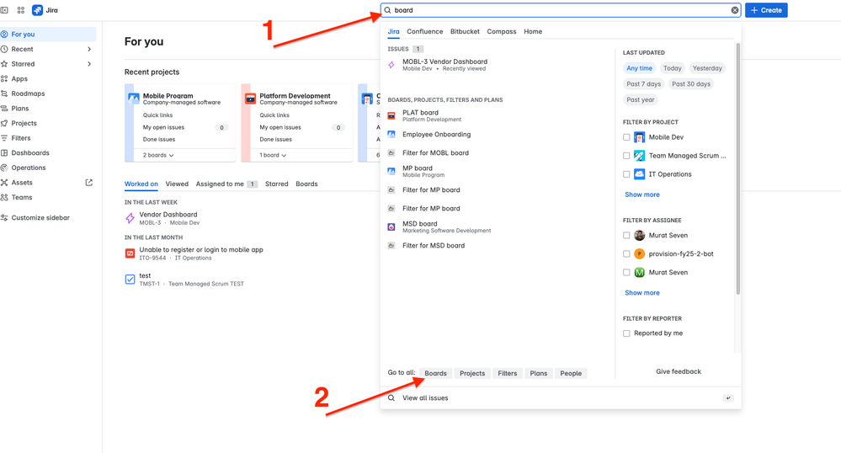
Task: Open Filter for MOBL board result
Action: [435, 153]
